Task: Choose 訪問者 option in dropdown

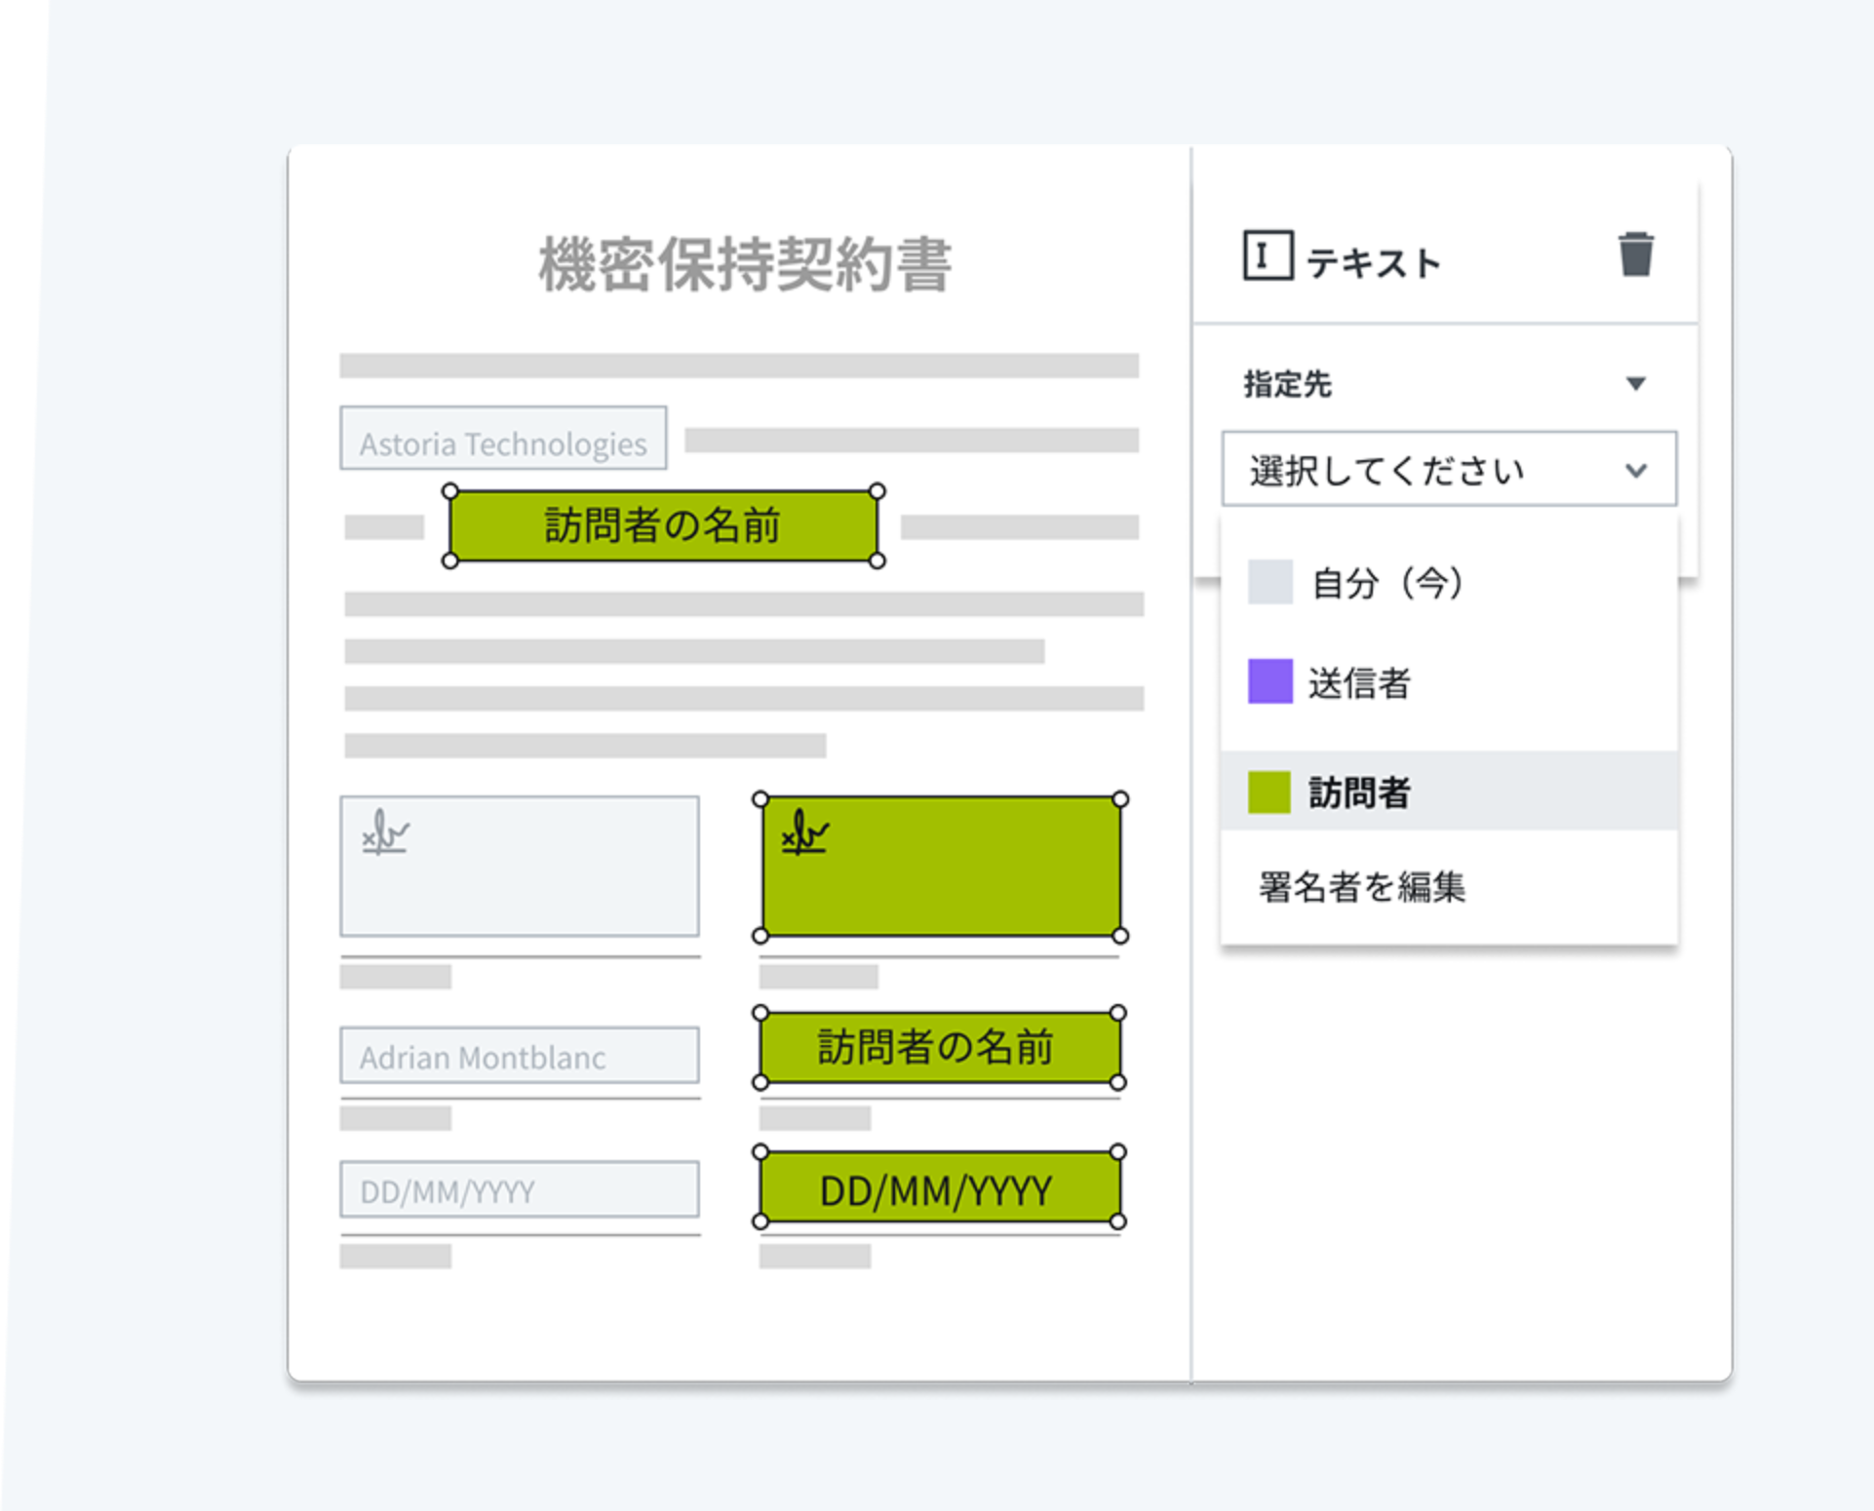Action: (1359, 793)
